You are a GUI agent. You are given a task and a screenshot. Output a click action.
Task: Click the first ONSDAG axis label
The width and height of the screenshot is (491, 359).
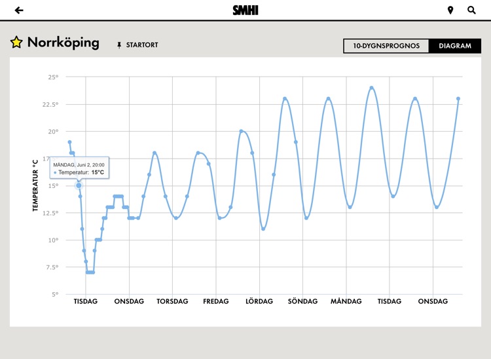point(129,301)
